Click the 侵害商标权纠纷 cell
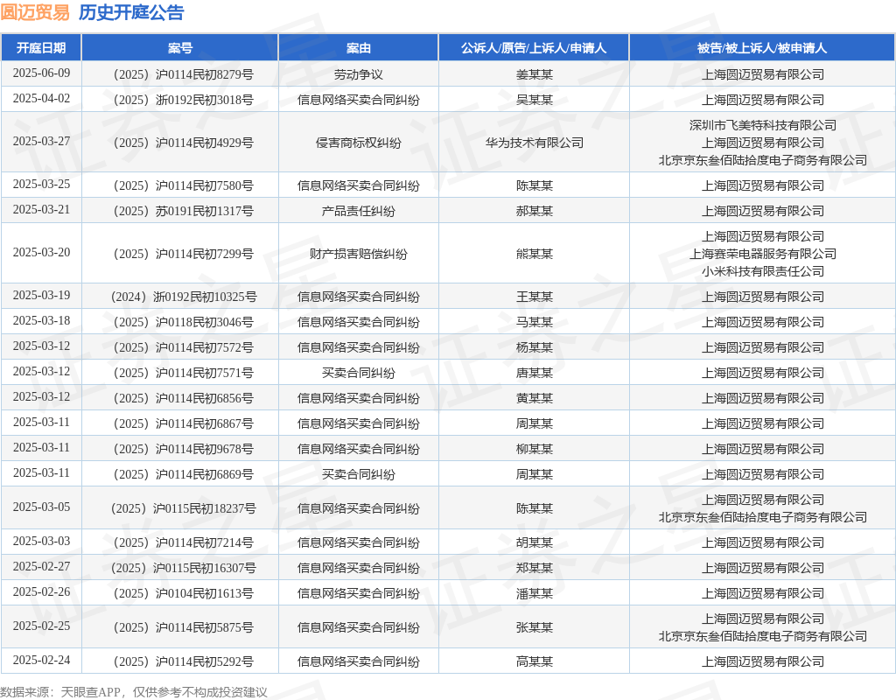 pos(358,143)
